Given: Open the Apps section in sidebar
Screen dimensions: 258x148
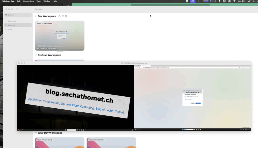Looking at the screenshot, I should coord(10,29).
